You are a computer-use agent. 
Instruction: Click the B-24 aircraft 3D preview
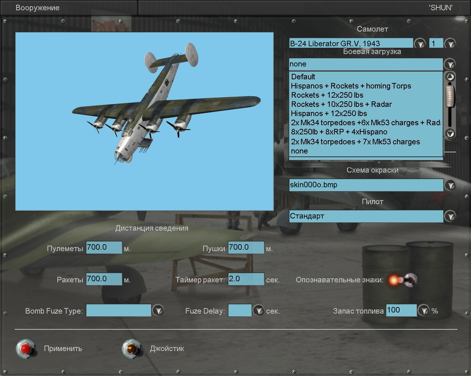pos(144,122)
